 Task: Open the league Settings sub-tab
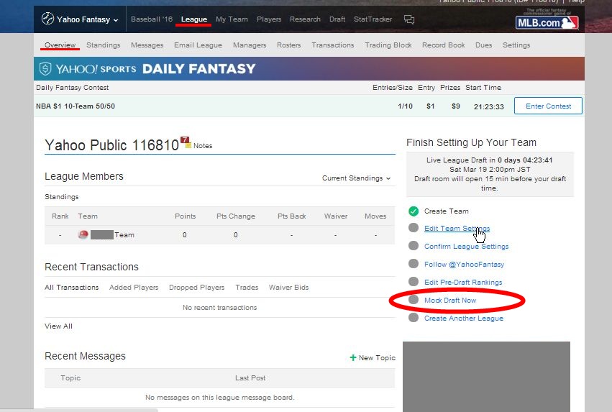pos(516,45)
